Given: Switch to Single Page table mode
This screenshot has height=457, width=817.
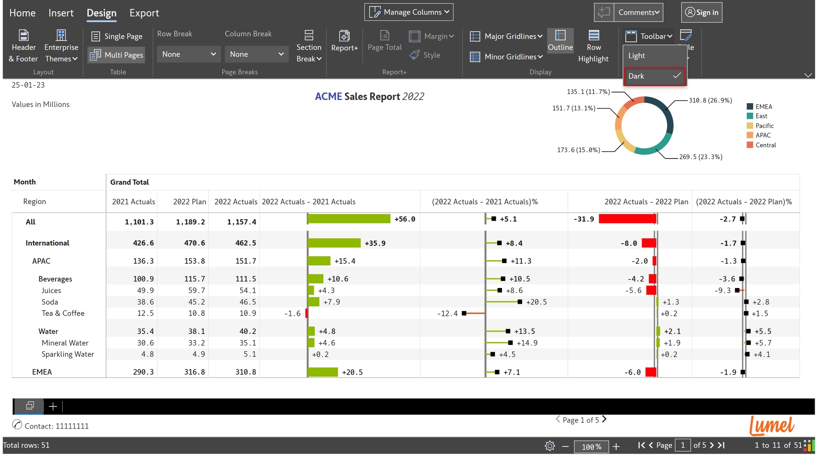Looking at the screenshot, I should pyautogui.click(x=117, y=36).
